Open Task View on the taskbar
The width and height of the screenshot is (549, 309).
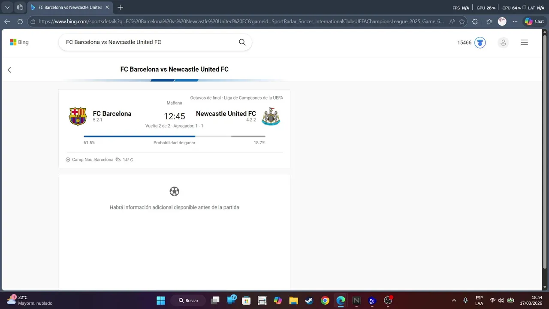click(215, 300)
